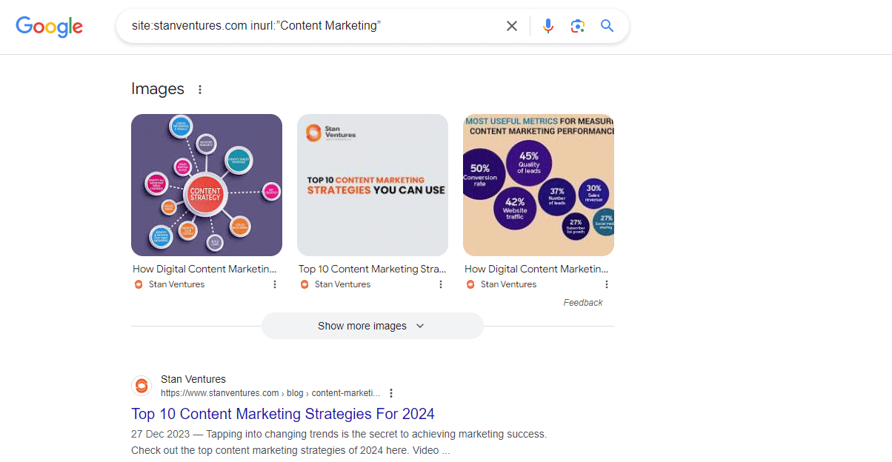
Task: Click the Feedback link
Action: (x=583, y=303)
